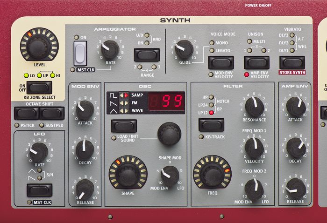Click the MULTI unison LED
The height and width of the screenshot is (223, 327).
tap(249, 41)
